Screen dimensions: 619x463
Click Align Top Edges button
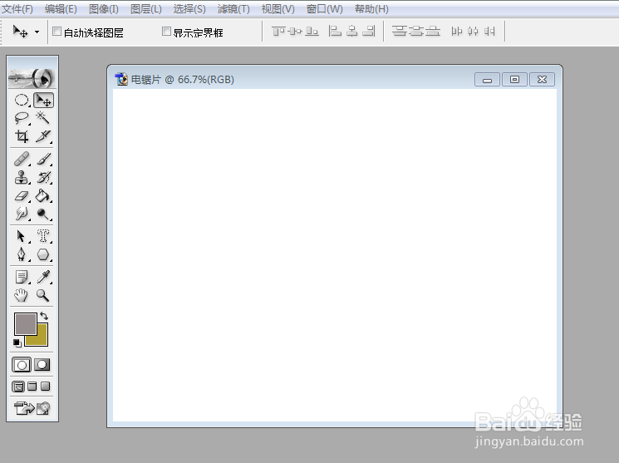click(x=278, y=31)
